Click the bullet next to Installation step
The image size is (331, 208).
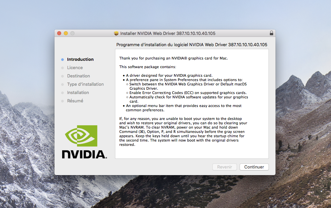63,92
